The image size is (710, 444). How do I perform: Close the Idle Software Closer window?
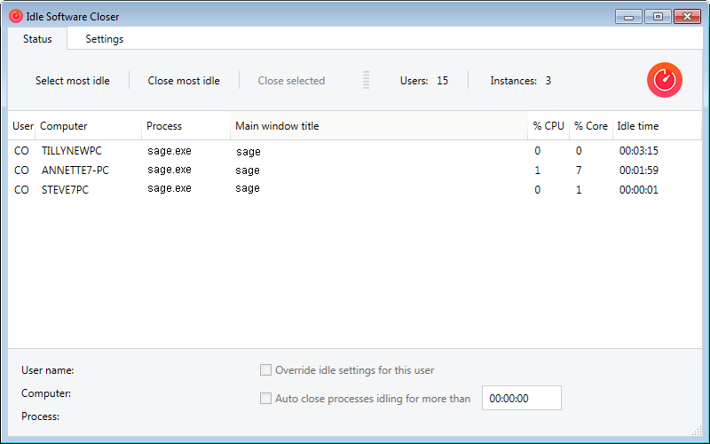pyautogui.click(x=687, y=17)
